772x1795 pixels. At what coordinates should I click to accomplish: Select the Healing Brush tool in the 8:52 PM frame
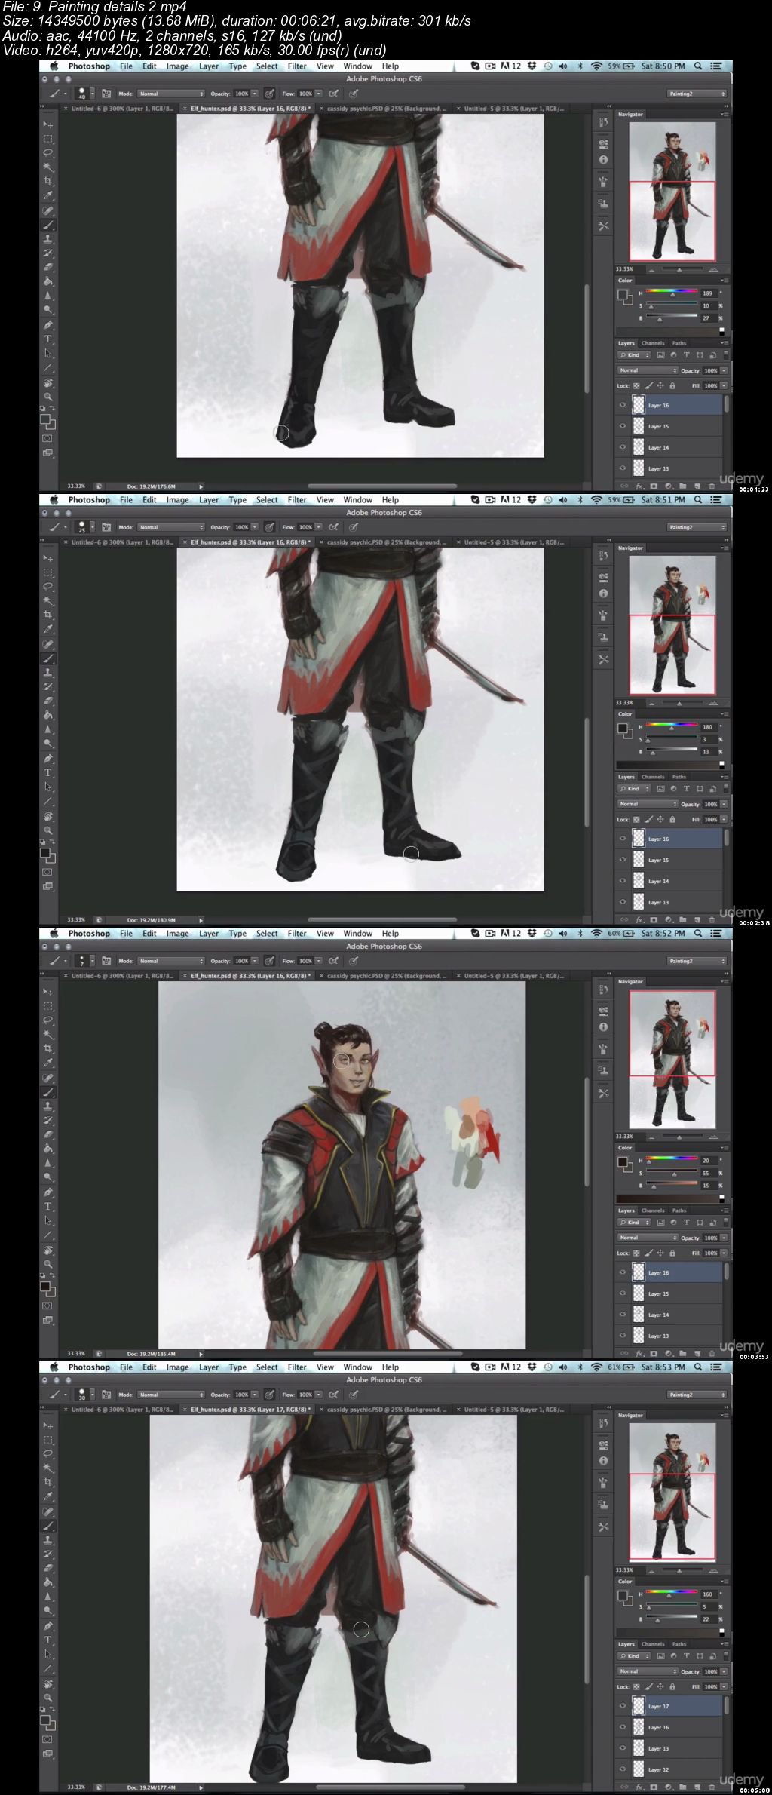point(48,1078)
